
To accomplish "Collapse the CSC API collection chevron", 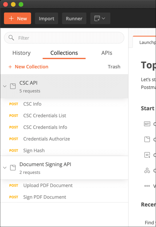I will pos(5,86).
